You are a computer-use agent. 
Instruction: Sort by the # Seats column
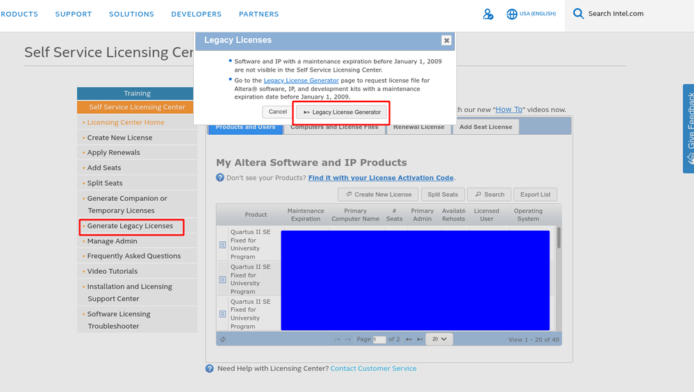(x=394, y=215)
